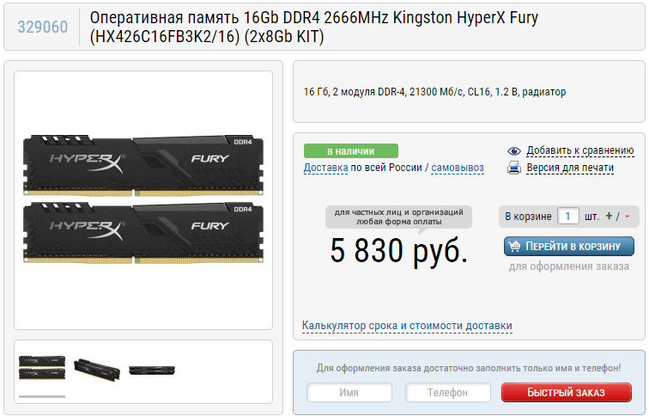
Task: Open the 'самовывоз' pickup link
Action: (458, 168)
